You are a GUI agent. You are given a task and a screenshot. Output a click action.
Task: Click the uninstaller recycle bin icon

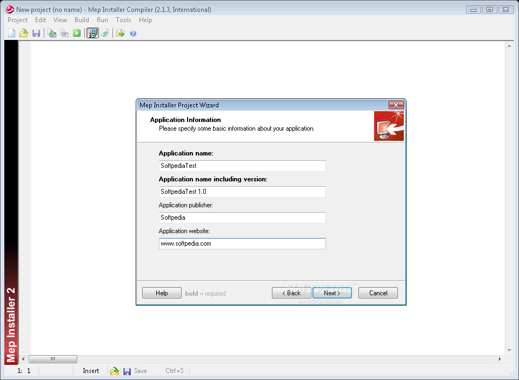click(104, 33)
